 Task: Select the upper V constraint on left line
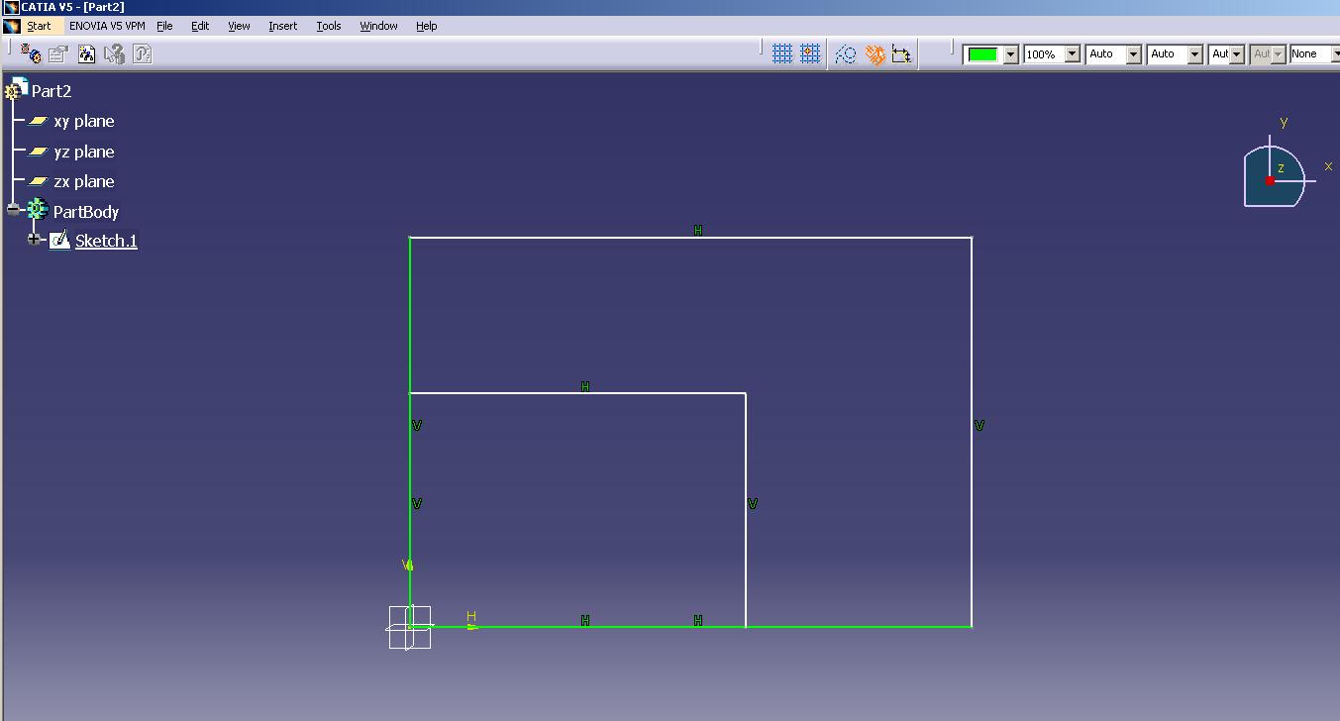tap(417, 426)
